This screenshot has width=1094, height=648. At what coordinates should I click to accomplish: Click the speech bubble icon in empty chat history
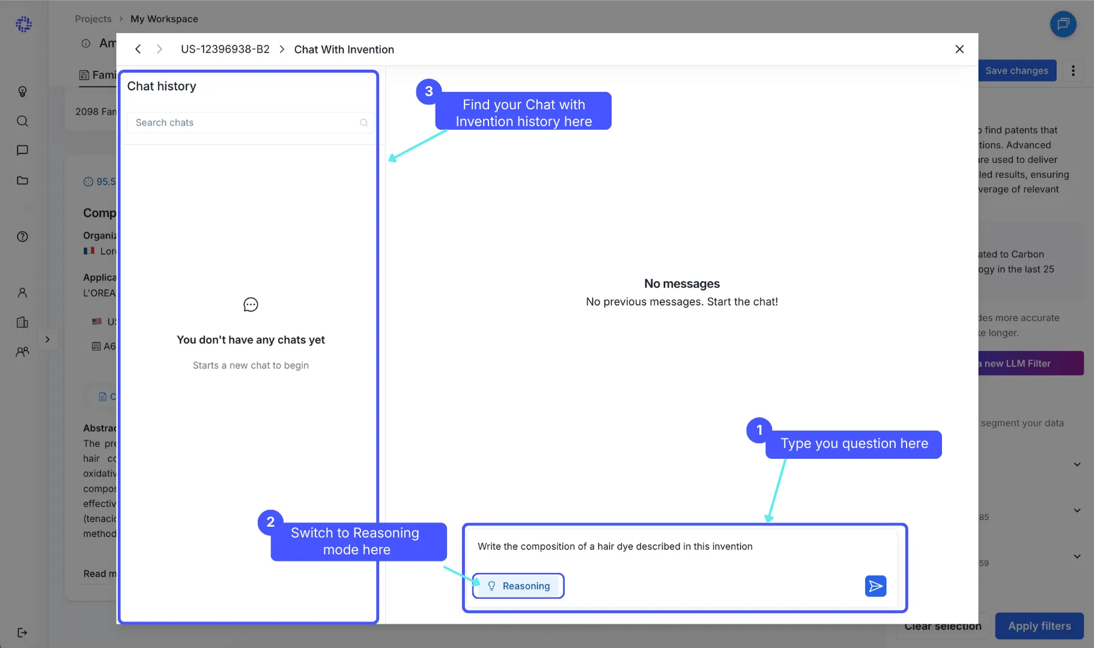pyautogui.click(x=251, y=304)
